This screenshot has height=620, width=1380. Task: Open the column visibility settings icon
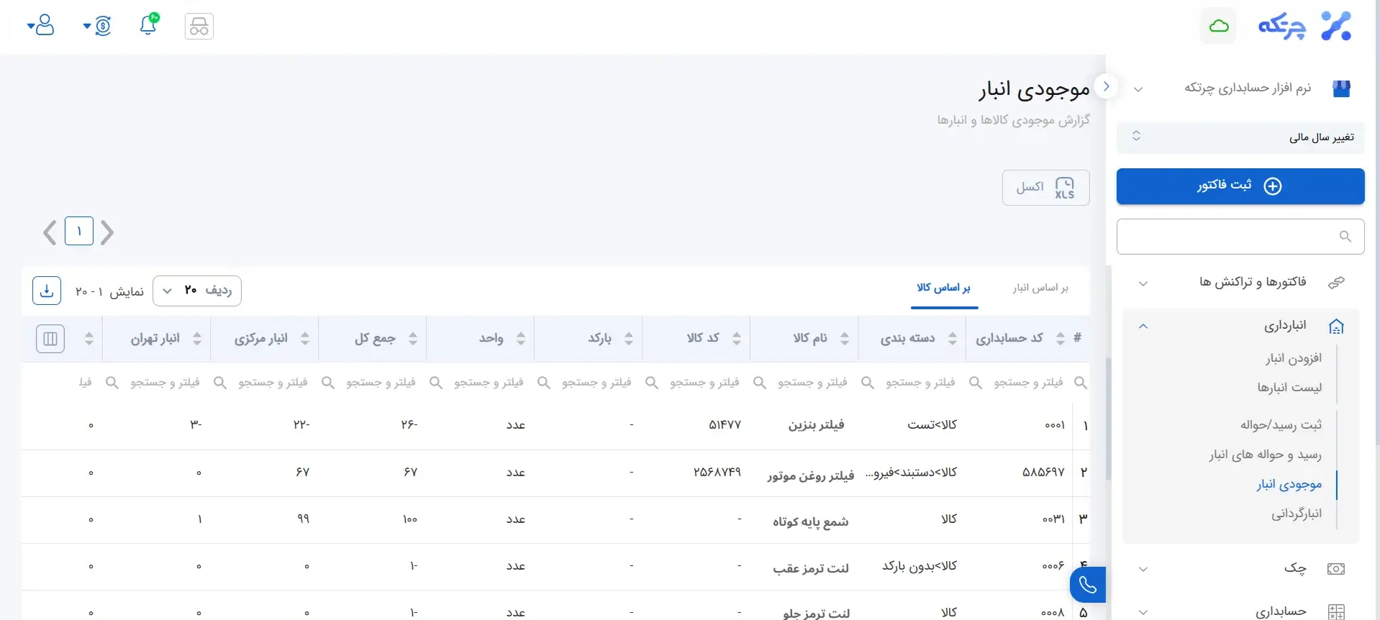[50, 339]
